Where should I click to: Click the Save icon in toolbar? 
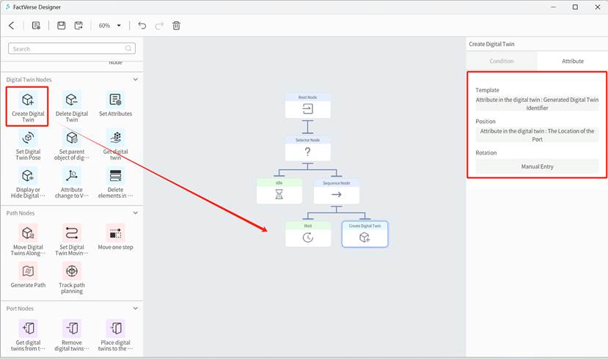62,26
